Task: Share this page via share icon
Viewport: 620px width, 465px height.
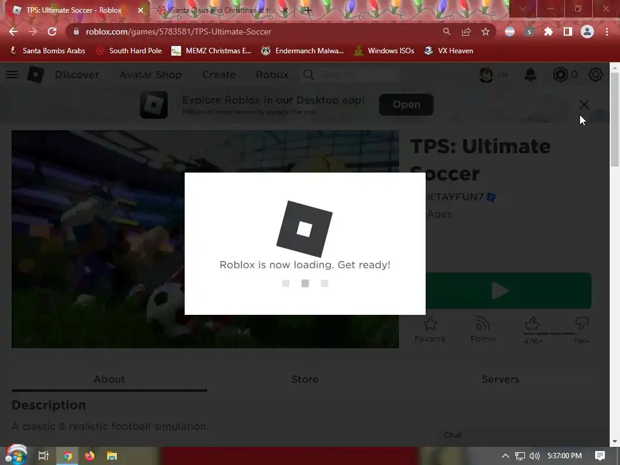Action: 466,31
